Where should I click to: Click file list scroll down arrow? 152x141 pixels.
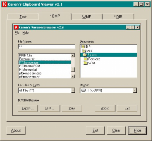click(73, 76)
